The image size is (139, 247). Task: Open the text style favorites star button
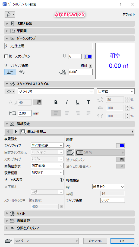10,92
